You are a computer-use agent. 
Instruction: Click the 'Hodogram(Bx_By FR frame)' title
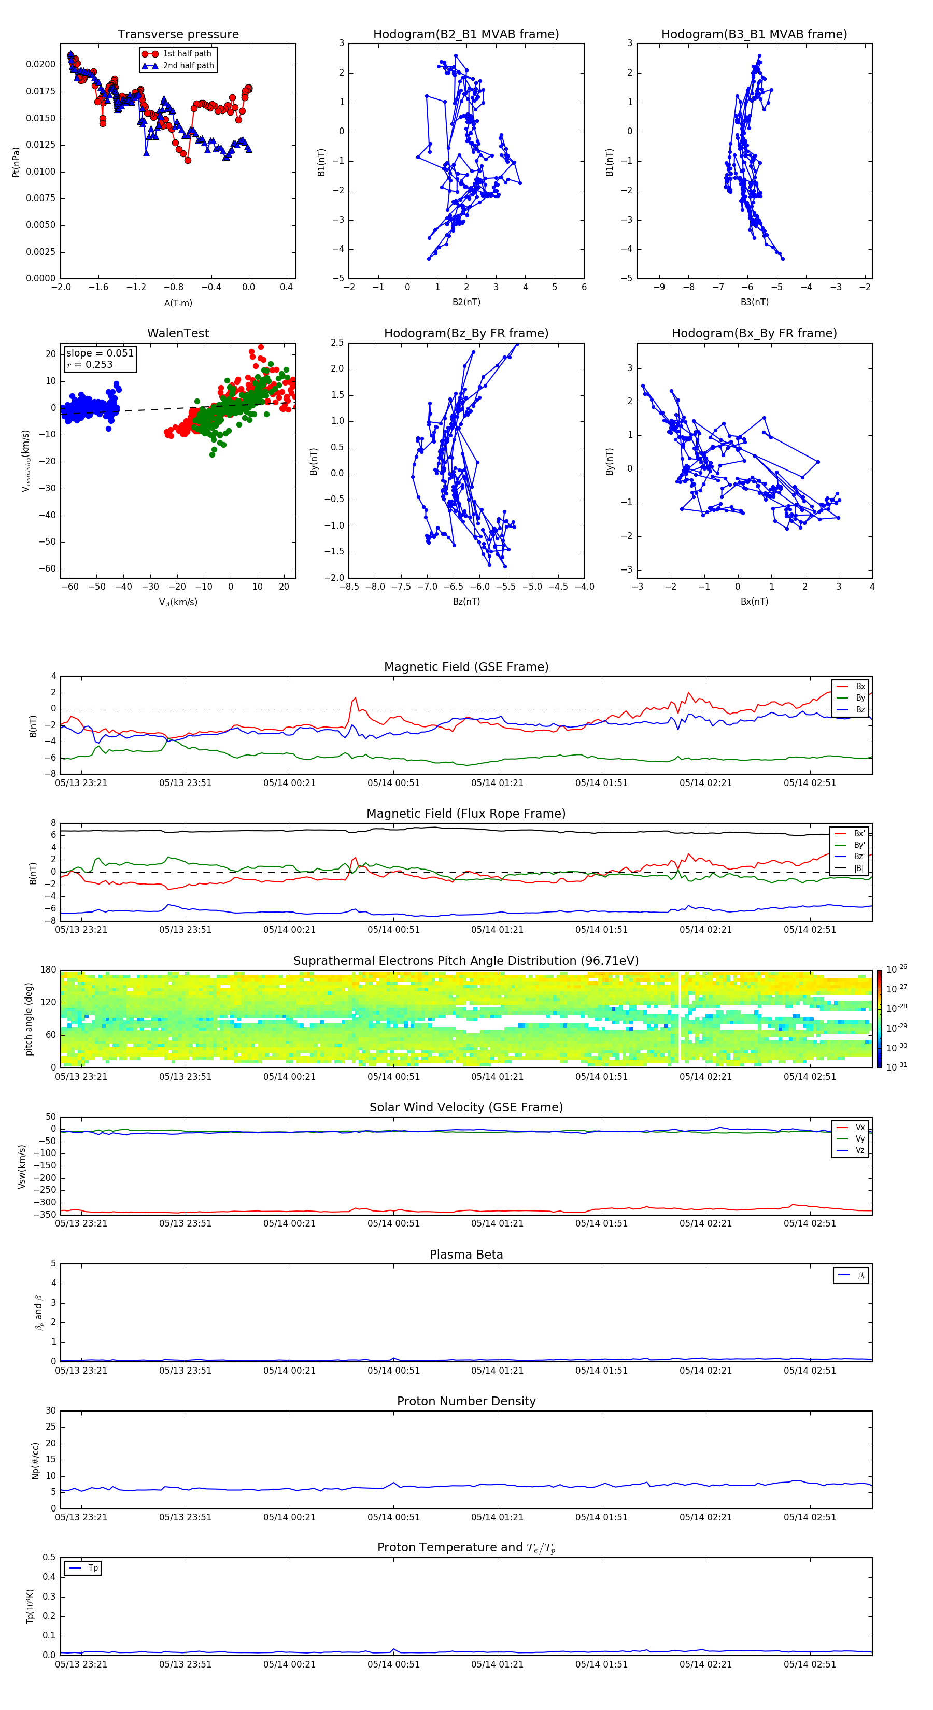[754, 333]
